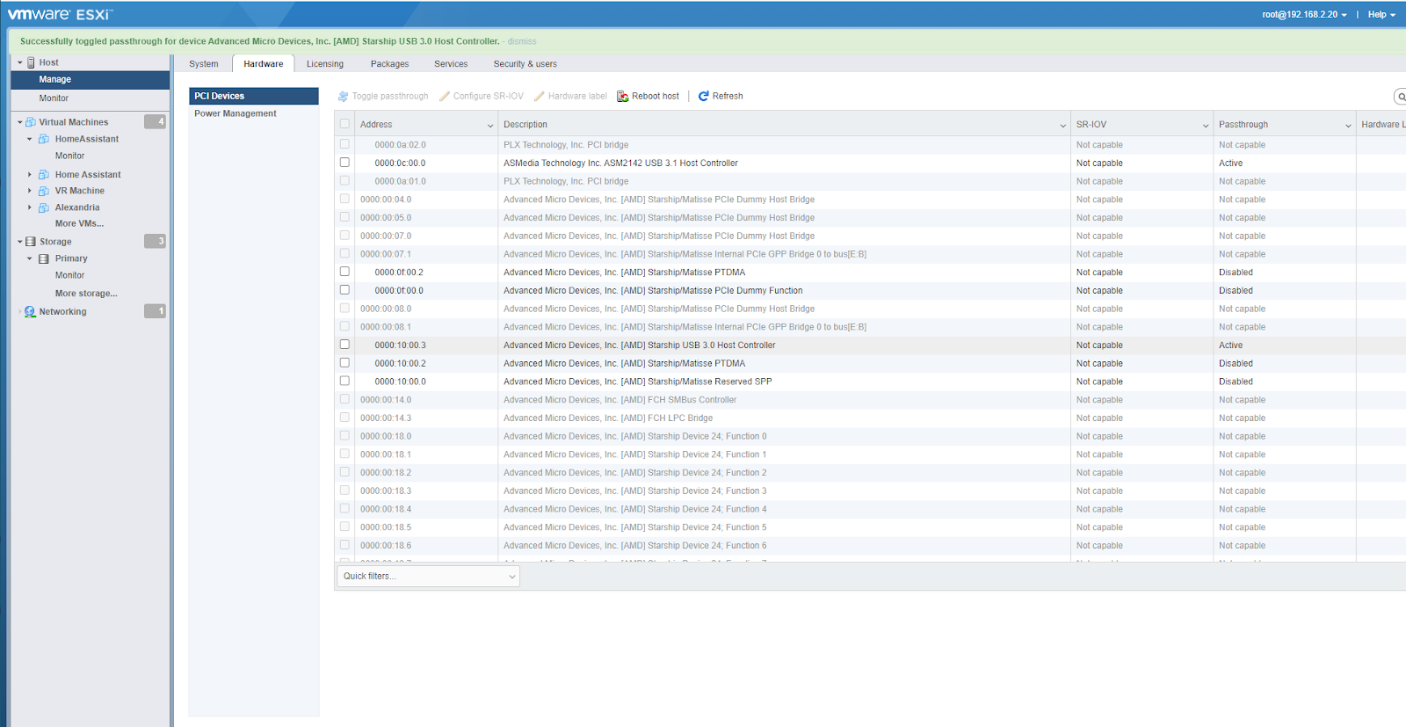This screenshot has height=727, width=1406.
Task: Open the Description column dropdown arrow
Action: tap(1063, 126)
